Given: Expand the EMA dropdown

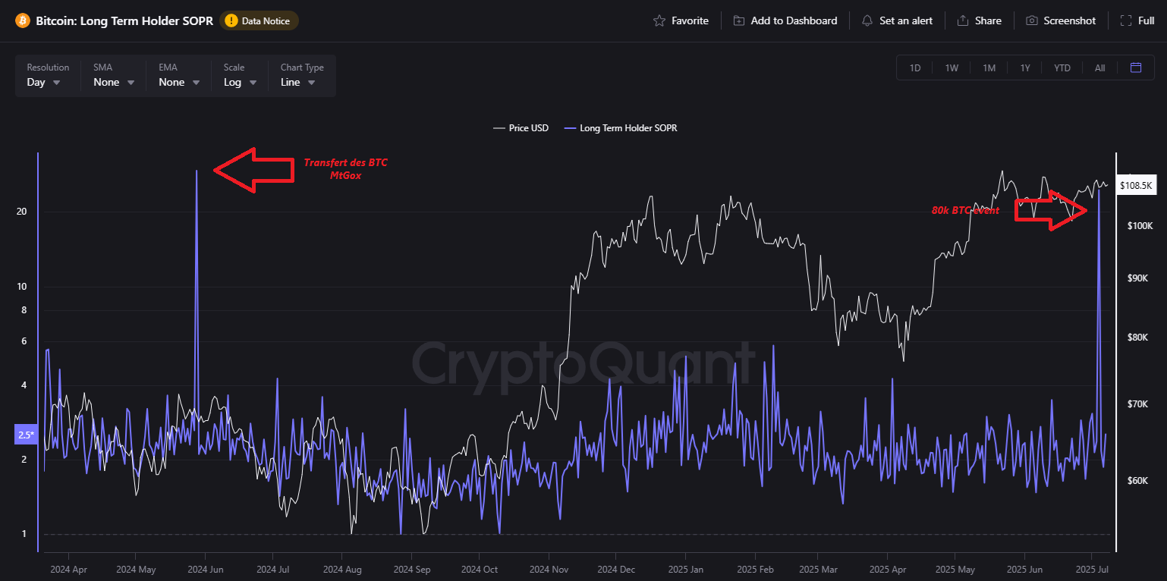Looking at the screenshot, I should click(x=179, y=82).
